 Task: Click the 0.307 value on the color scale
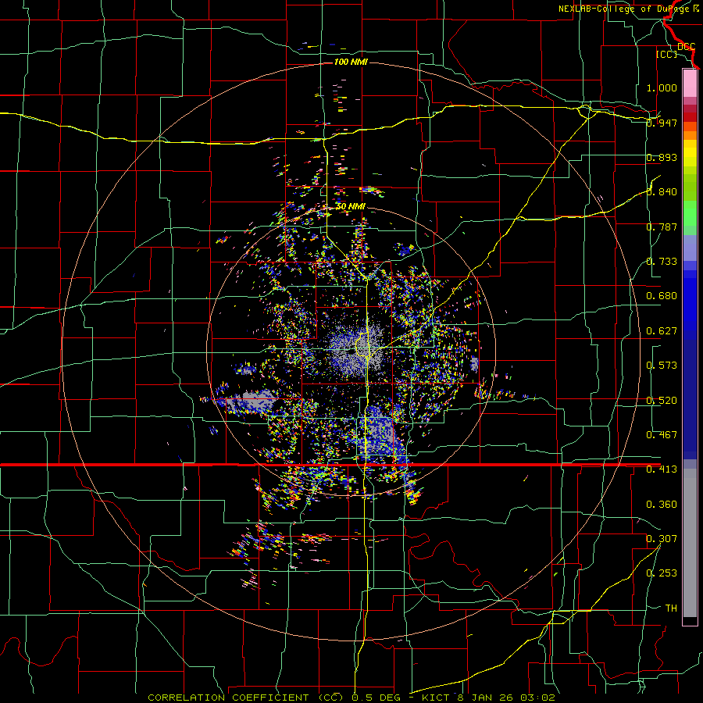pyautogui.click(x=662, y=539)
